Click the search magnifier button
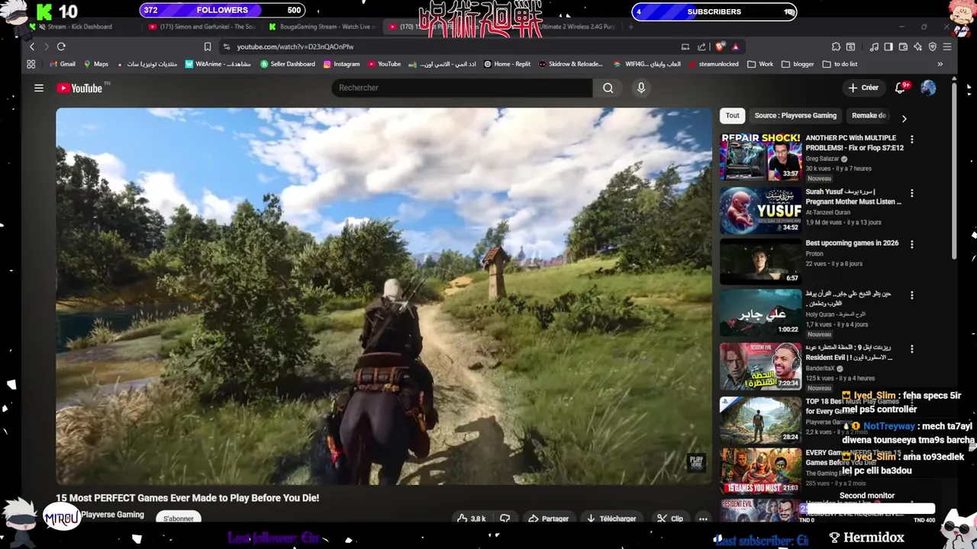The width and height of the screenshot is (977, 549). pos(608,88)
